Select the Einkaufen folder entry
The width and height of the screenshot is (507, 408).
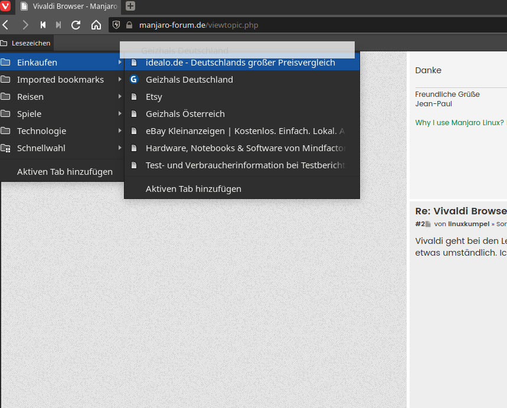coord(62,63)
